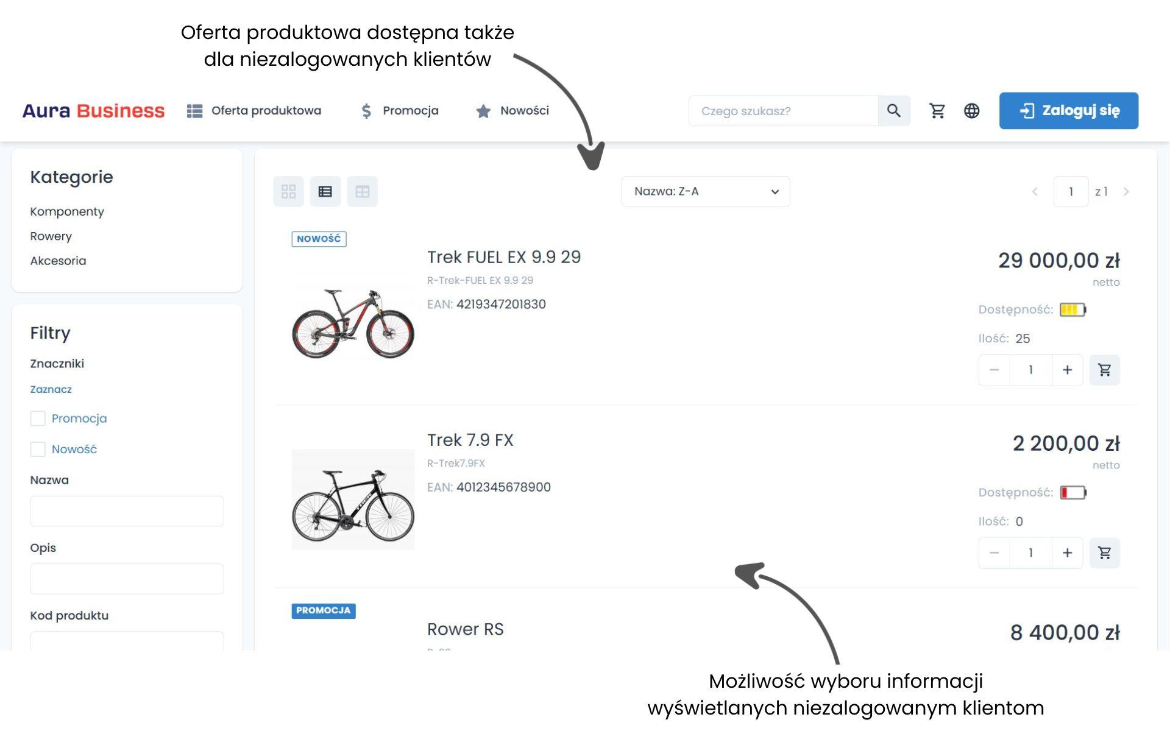1170x731 pixels.
Task: Open the Rower RS product title
Action: (466, 629)
